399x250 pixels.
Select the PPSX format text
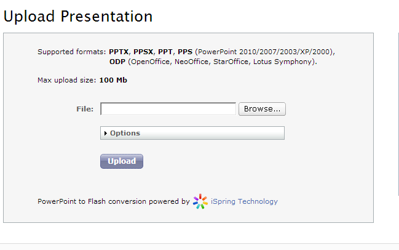point(143,52)
